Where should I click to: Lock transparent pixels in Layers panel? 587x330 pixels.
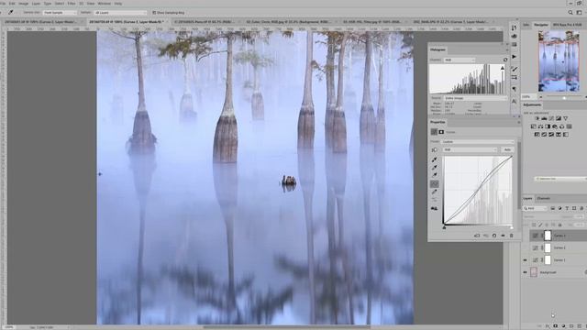534,225
